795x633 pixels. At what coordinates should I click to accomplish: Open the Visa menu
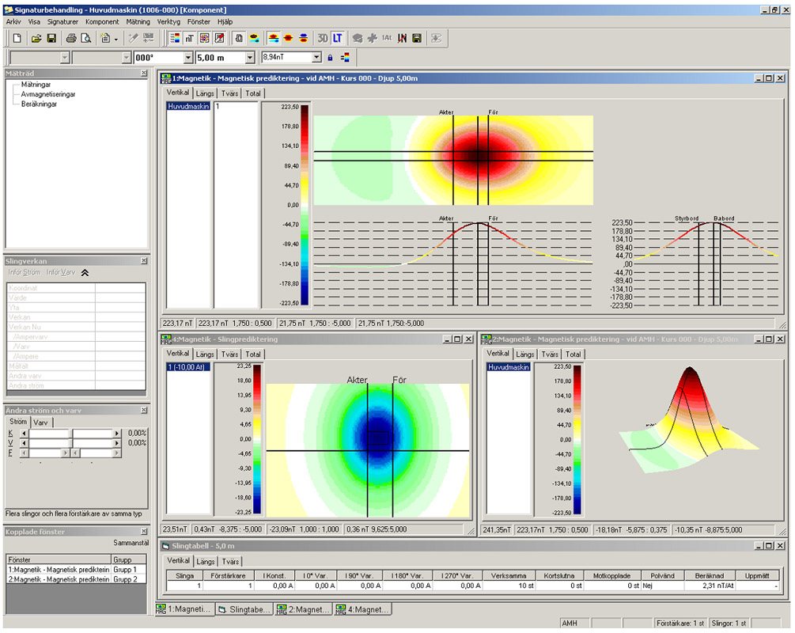point(34,22)
